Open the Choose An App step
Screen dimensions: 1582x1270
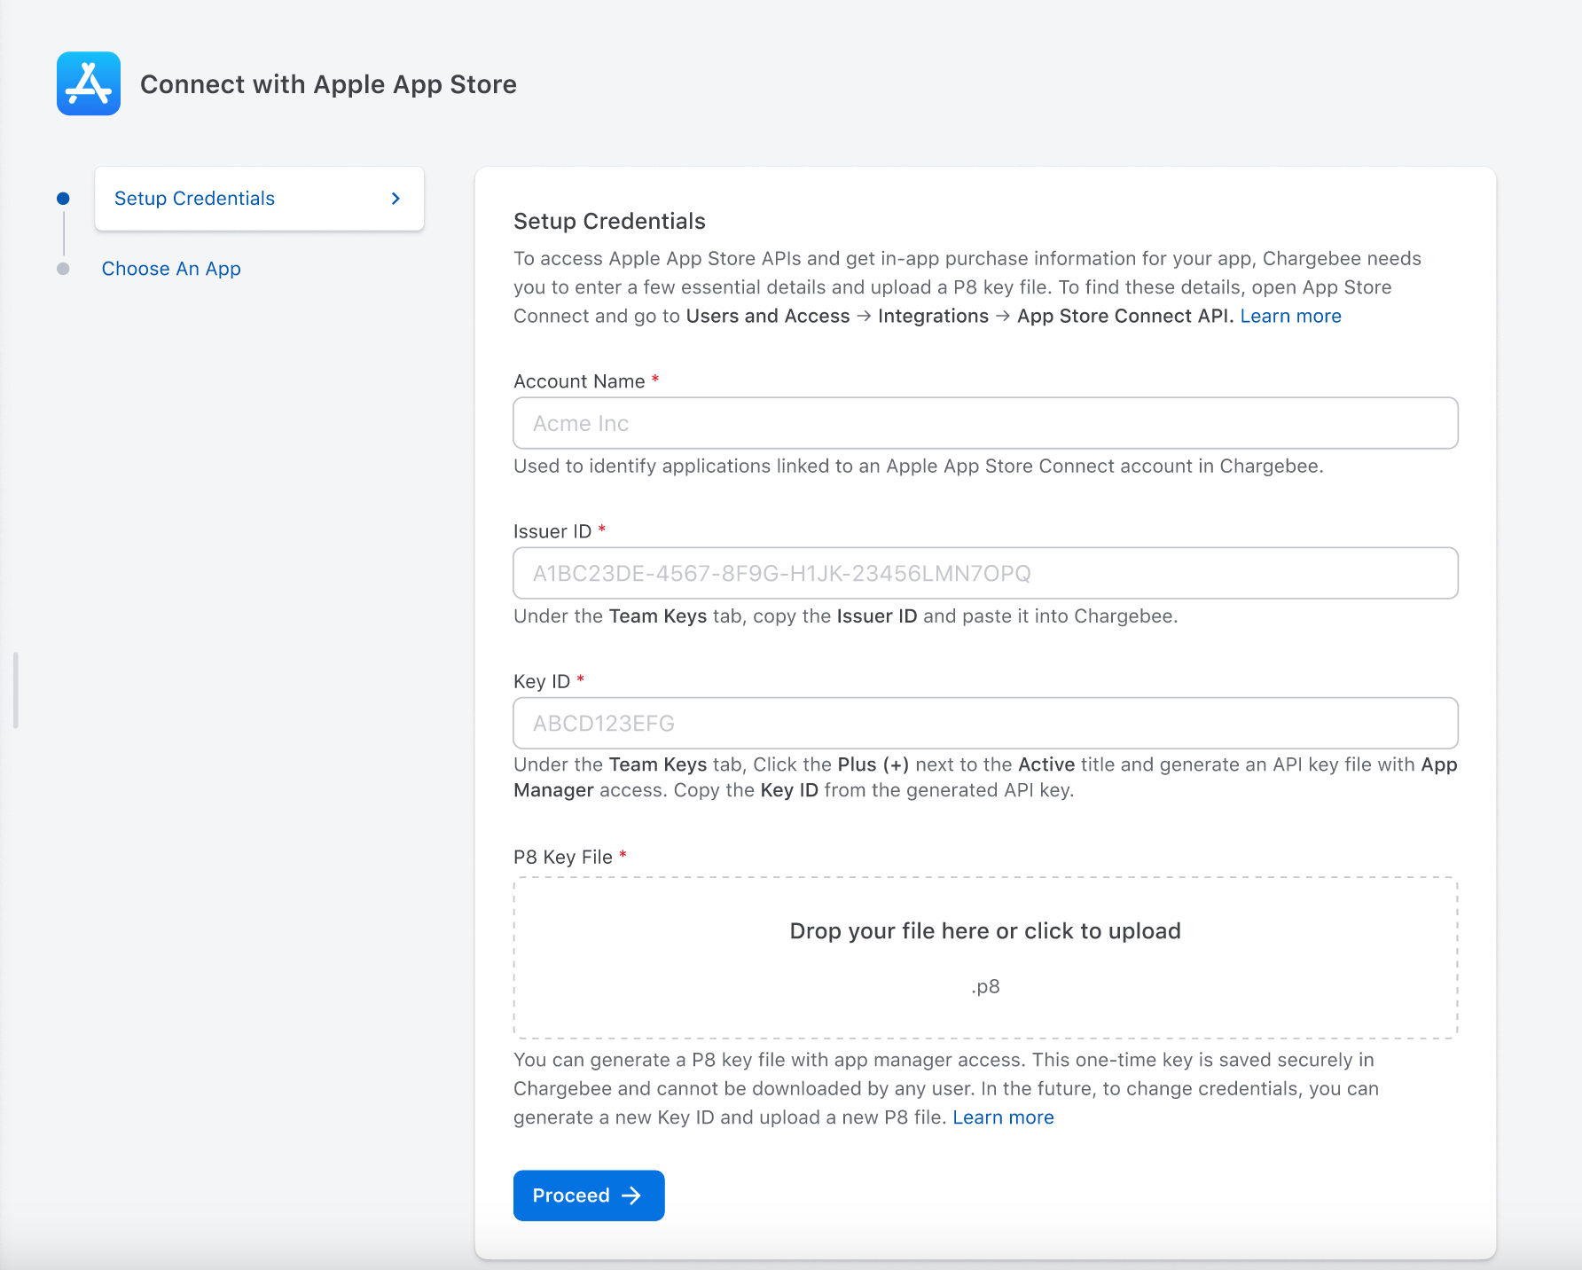point(171,269)
